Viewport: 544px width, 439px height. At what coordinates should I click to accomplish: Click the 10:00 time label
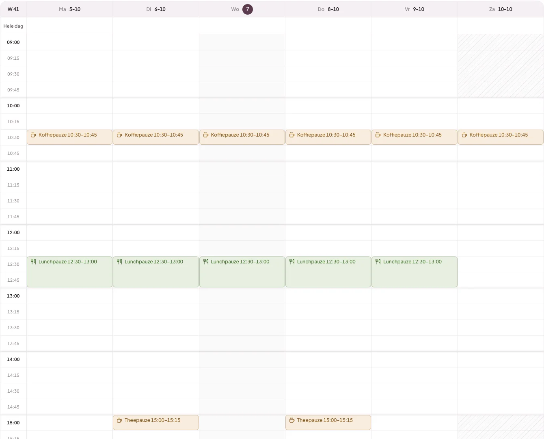(13, 106)
